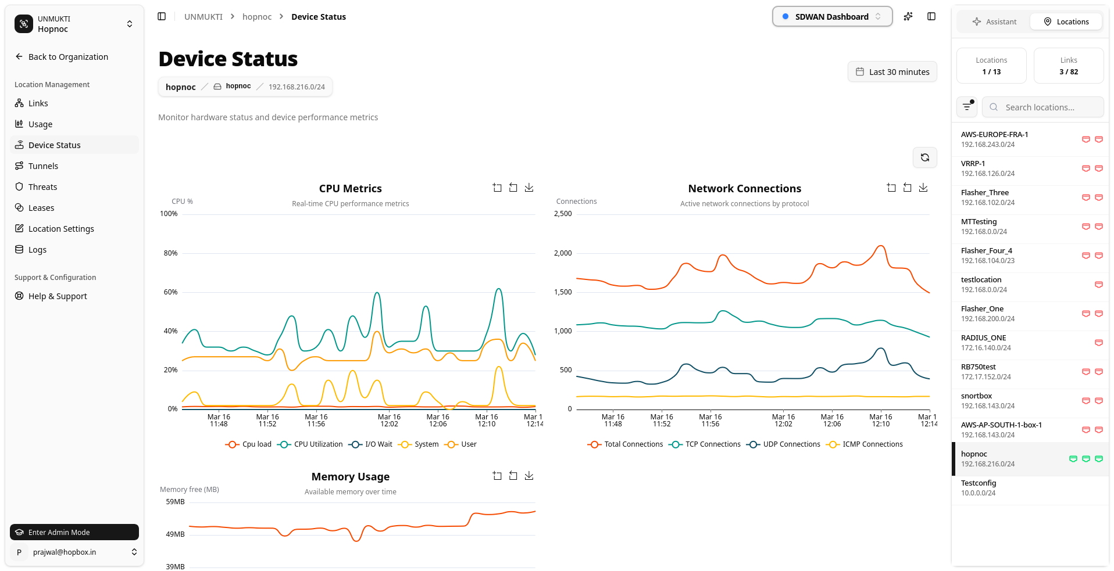
Task: Download the CPU Metrics chart data
Action: click(x=529, y=187)
